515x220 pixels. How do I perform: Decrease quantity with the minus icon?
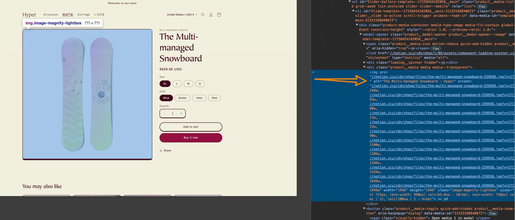coord(164,114)
